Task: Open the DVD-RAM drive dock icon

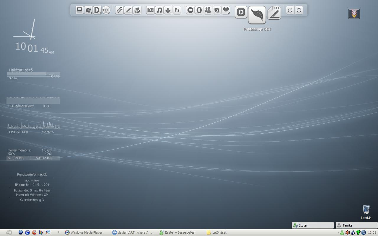Action: point(106,10)
